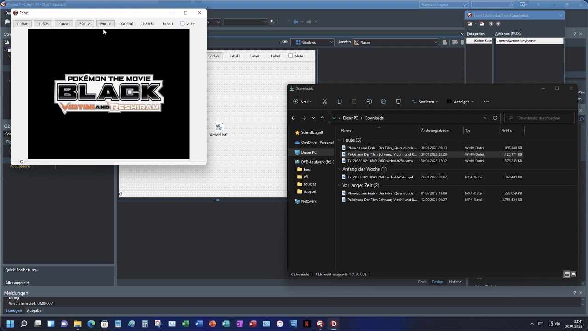Open the Windows Start menu
The width and height of the screenshot is (588, 331).
coord(10,324)
